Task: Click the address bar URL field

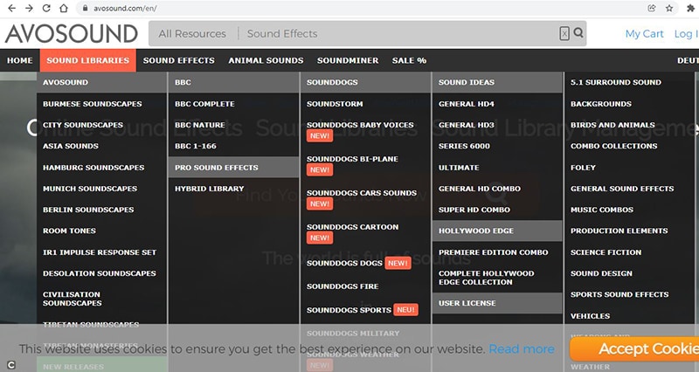Action: 361,8
